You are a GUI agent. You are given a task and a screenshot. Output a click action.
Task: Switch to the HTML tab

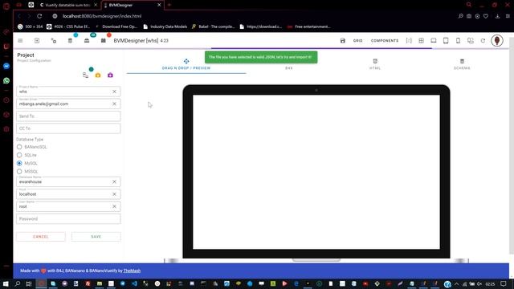375,64
